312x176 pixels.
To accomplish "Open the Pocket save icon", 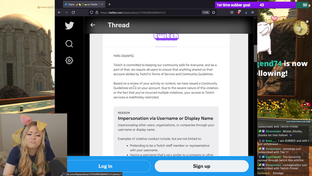I will 232,12.
